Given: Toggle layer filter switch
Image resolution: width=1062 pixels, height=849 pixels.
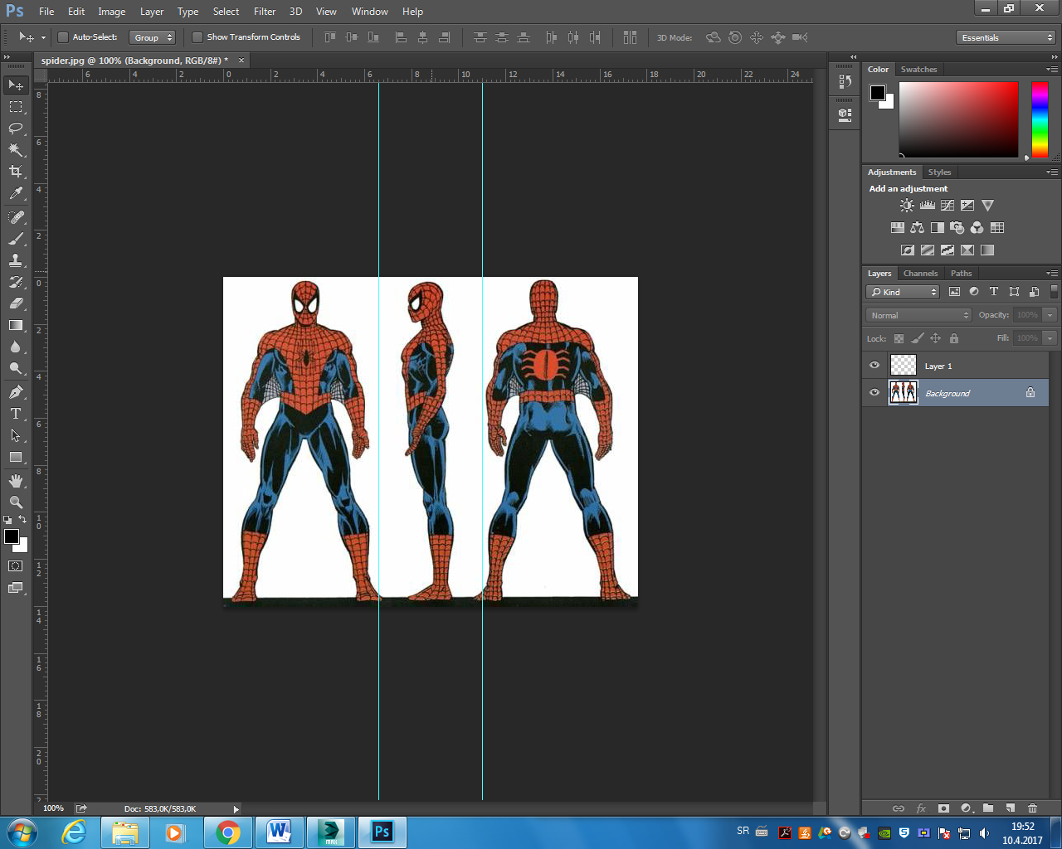Looking at the screenshot, I should (x=1054, y=292).
